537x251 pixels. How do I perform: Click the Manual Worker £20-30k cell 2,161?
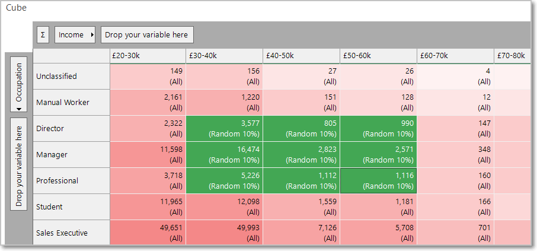(x=148, y=103)
